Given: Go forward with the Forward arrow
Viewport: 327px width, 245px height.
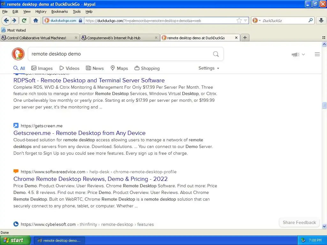Looking at the screenshot, I should click(14, 20).
